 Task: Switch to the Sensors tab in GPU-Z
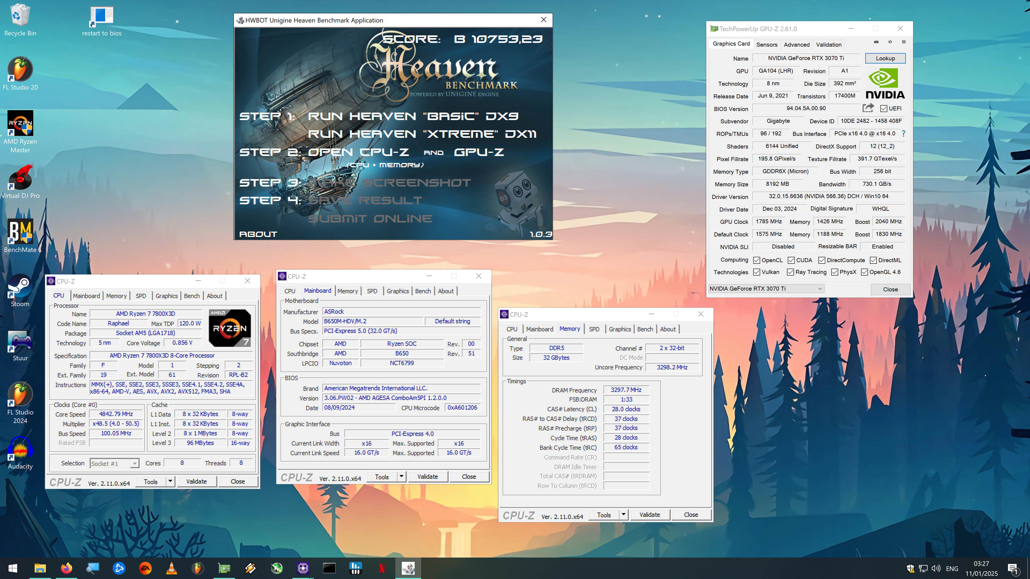(767, 44)
